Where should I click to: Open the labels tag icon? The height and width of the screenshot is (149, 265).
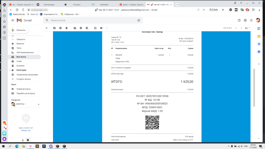coord(101,28)
